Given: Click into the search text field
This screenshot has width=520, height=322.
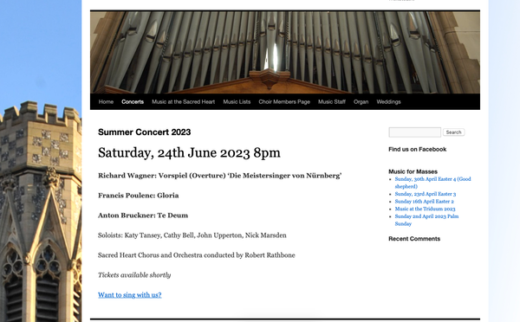Looking at the screenshot, I should pos(414,132).
